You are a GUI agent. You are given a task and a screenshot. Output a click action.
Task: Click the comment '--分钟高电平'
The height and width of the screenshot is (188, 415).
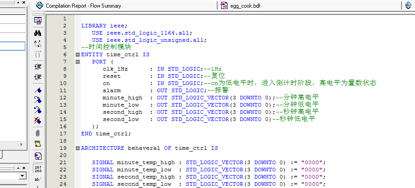(x=297, y=98)
